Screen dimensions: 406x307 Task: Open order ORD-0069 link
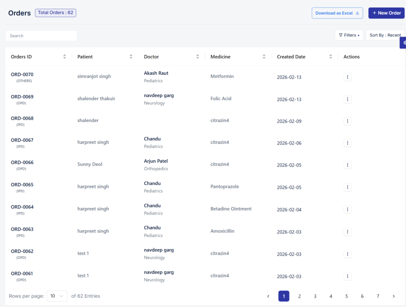[22, 97]
